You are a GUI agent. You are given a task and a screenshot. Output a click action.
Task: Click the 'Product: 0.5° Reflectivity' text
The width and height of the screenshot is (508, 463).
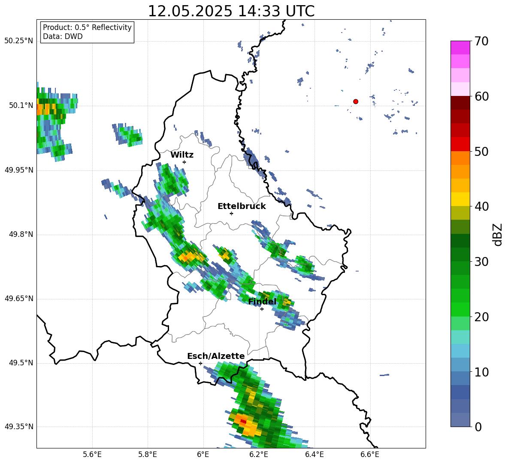87,27
